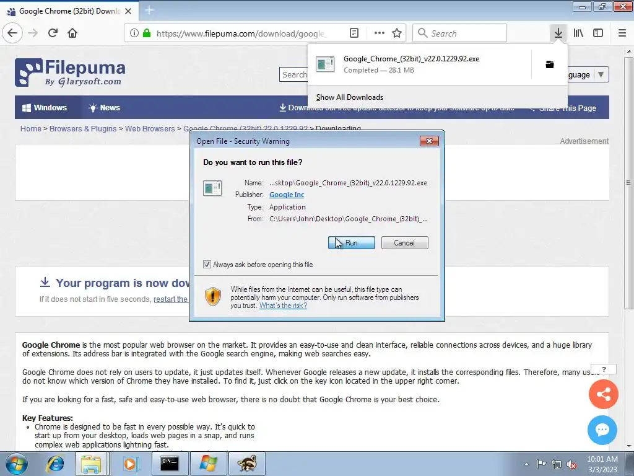This screenshot has width=634, height=476.
Task: Open the Windows Start orb
Action: [16, 464]
